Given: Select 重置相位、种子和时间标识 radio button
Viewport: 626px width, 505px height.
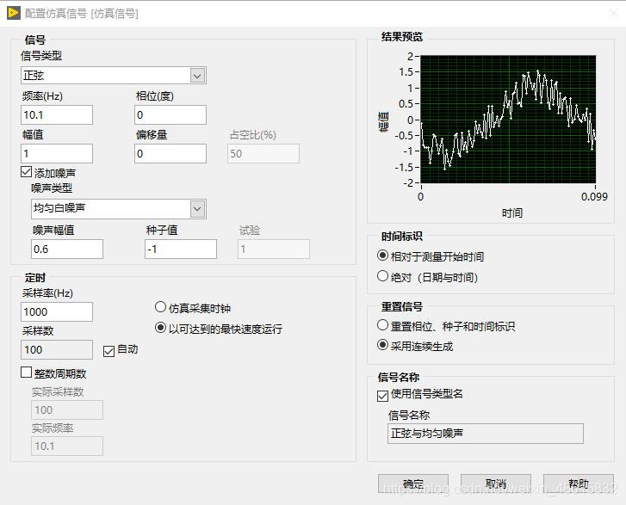Looking at the screenshot, I should (382, 325).
